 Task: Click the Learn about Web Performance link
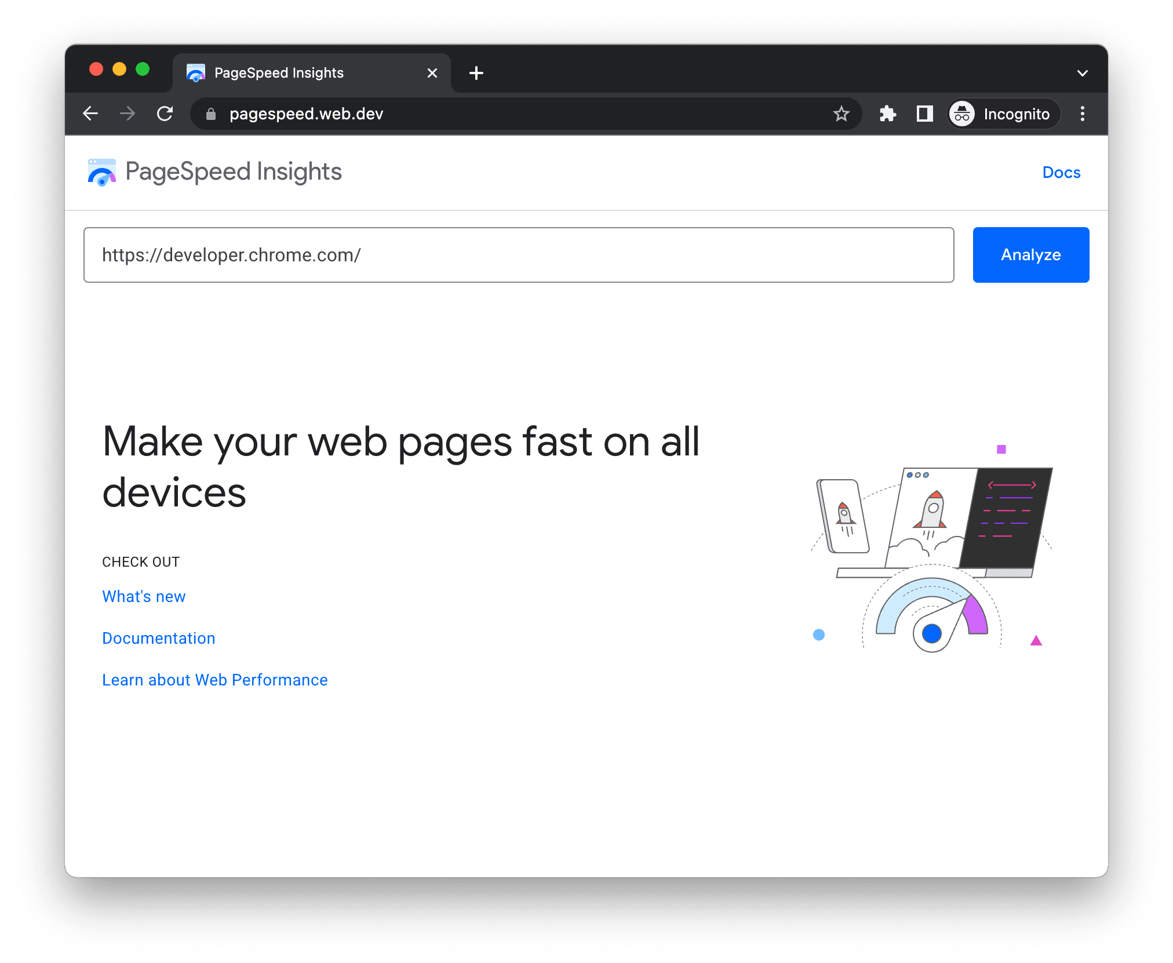click(214, 680)
